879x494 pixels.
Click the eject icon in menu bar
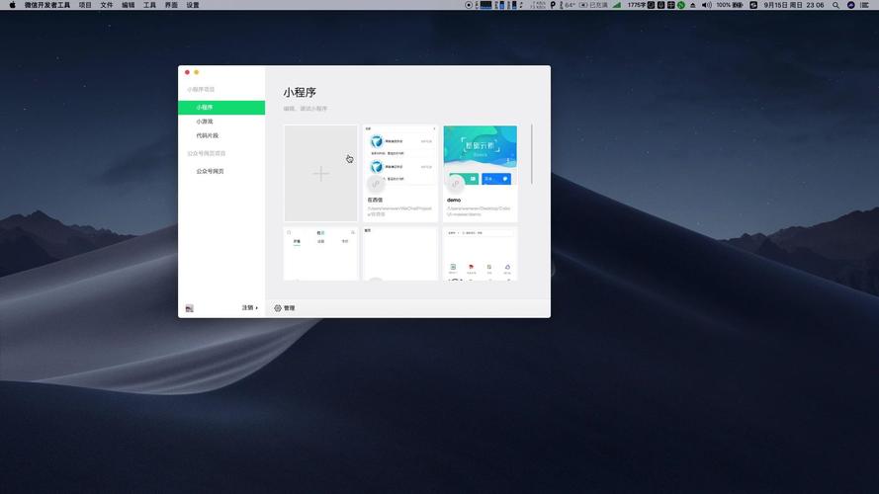pyautogui.click(x=693, y=5)
